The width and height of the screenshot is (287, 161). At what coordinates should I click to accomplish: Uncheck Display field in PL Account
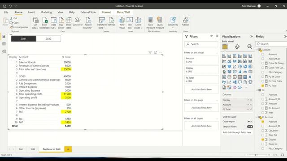[x=263, y=140]
